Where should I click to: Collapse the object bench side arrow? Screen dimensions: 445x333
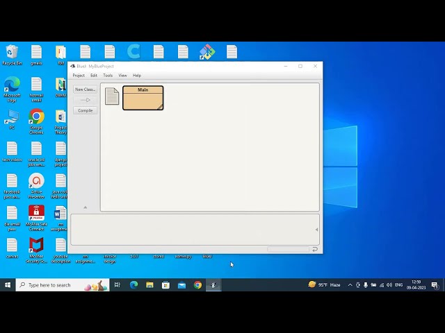[x=316, y=230]
